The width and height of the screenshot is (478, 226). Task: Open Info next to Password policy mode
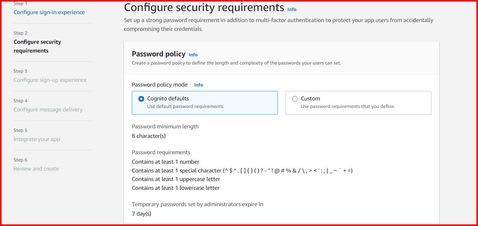click(199, 85)
